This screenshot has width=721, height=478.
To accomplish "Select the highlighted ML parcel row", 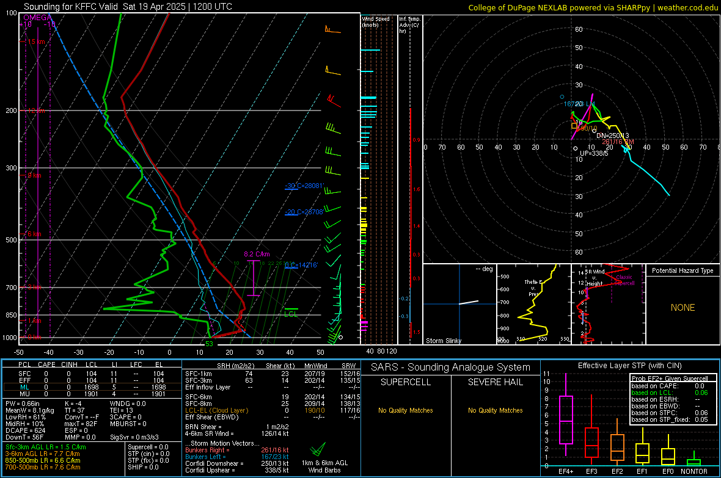I will click(91, 387).
